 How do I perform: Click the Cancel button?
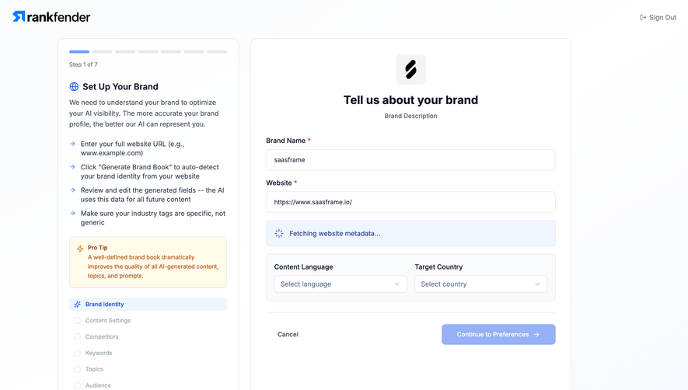click(288, 334)
